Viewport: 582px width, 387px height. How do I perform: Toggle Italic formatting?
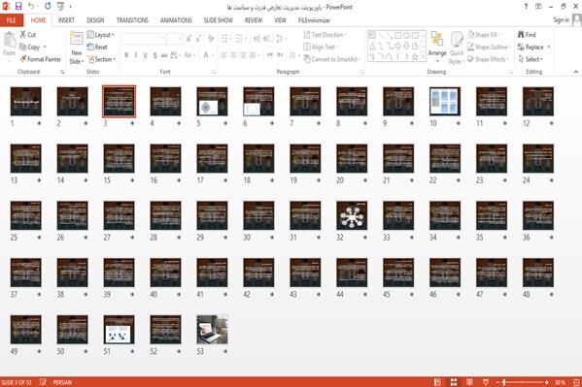136,55
